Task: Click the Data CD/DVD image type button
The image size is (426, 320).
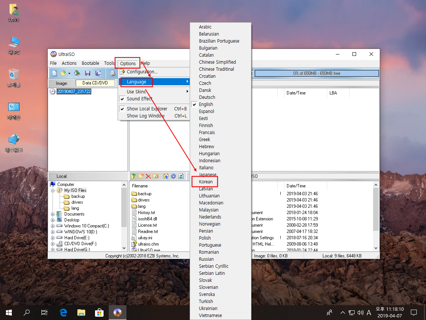Action: pos(95,83)
